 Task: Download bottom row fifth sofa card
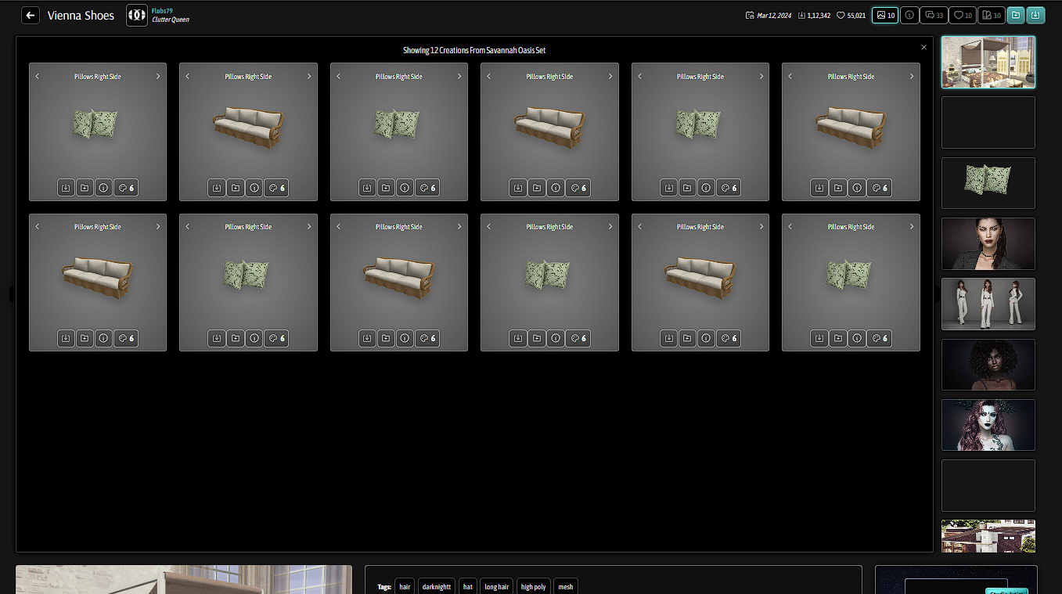[668, 338]
